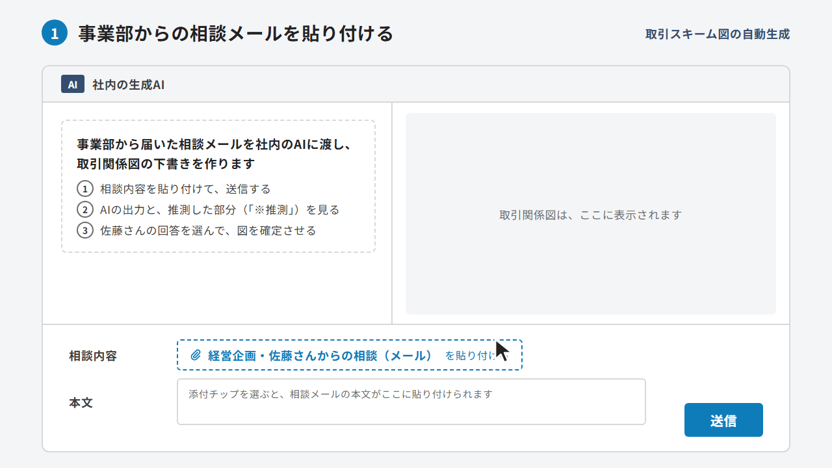The width and height of the screenshot is (832, 468).
Task: Click the 社内の生成AI header label
Action: 128,84
